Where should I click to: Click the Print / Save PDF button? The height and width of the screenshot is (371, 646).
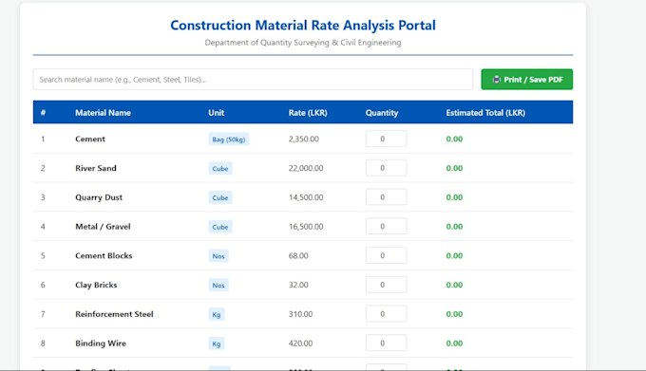pyautogui.click(x=526, y=80)
